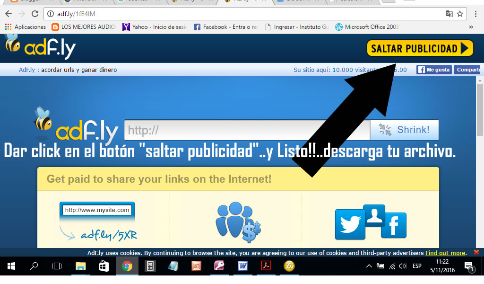Open the Yahoo - Inicio de sesión bookmark
The image size is (484, 284).
pyautogui.click(x=155, y=27)
